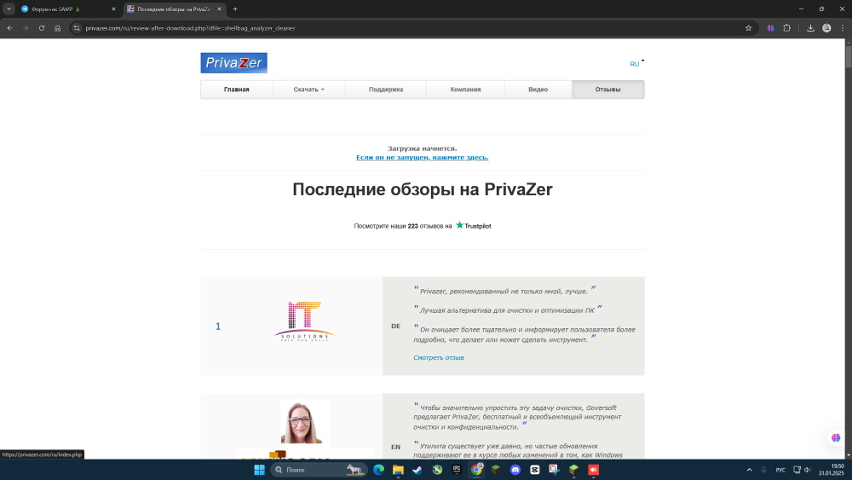
Task: Open the browser home page
Action: tap(58, 28)
